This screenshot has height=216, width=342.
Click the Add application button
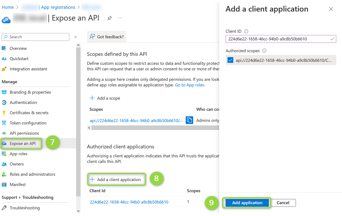pyautogui.click(x=247, y=203)
